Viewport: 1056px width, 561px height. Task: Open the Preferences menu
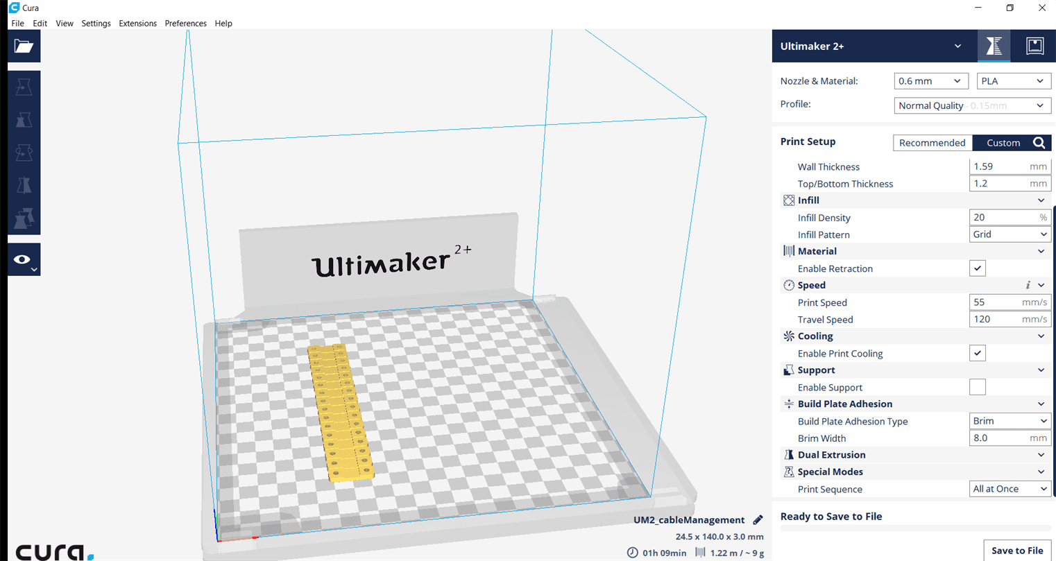pos(185,24)
